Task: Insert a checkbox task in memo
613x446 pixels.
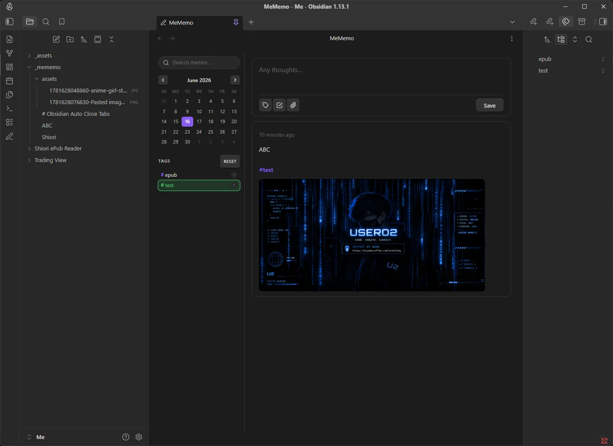Action: [x=280, y=105]
